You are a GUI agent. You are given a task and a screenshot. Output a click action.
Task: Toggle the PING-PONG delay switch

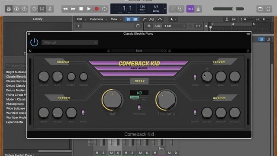click(x=139, y=107)
